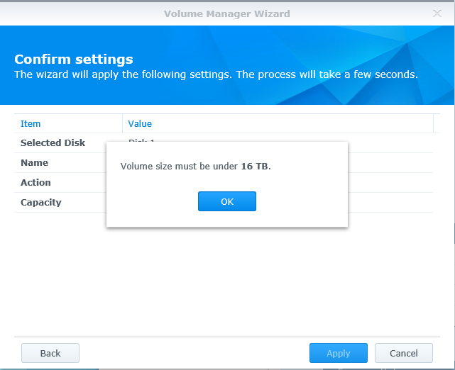Viewport: 455px width, 370px height.
Task: Select the Selected Disk row
Action: click(53, 142)
